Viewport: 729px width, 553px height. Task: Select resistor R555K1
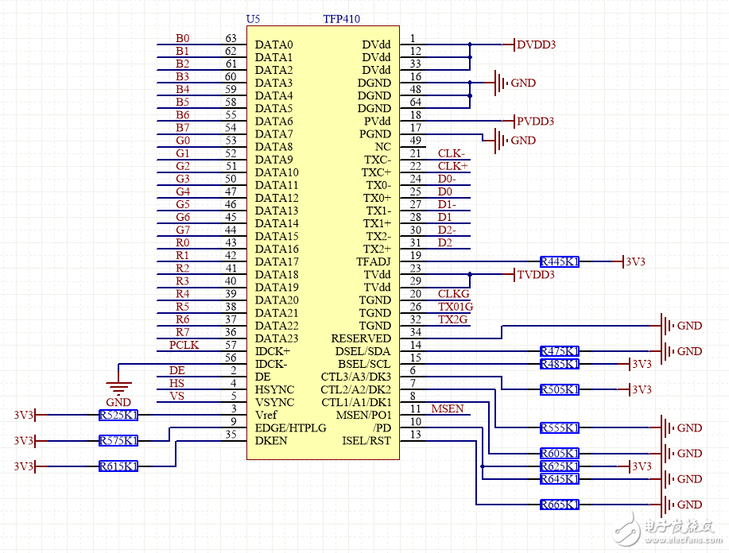[x=560, y=428]
